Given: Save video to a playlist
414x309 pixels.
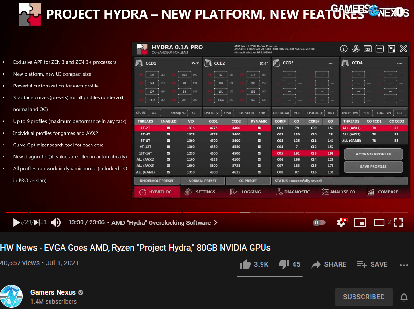Looking at the screenshot, I should click(x=372, y=264).
